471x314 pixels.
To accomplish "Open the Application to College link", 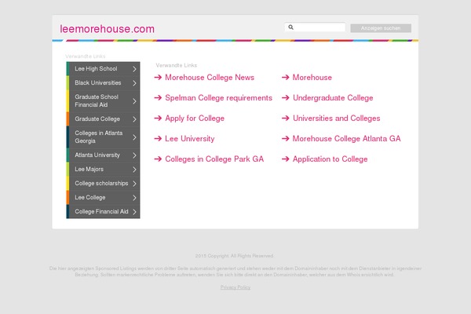I will (x=330, y=159).
